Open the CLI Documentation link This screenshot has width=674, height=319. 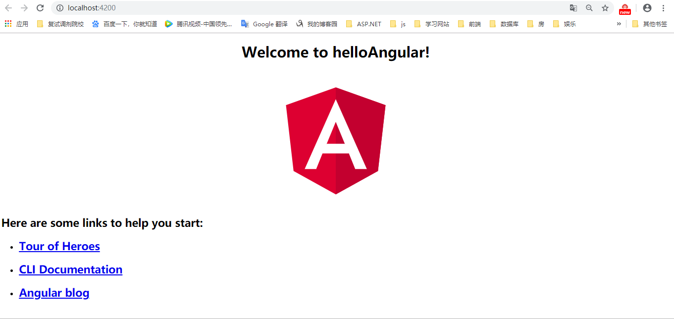(x=71, y=269)
